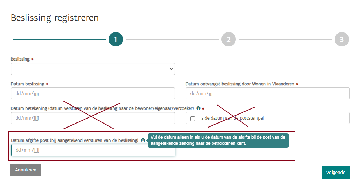Focus the Datum beslissing date field
The height and width of the screenshot is (192, 361).
click(x=93, y=93)
